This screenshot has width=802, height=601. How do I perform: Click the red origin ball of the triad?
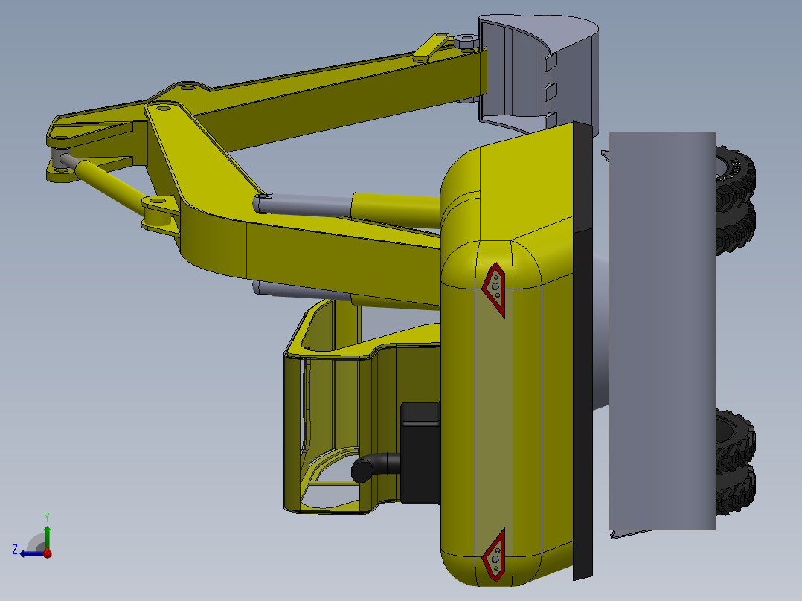[x=48, y=553]
